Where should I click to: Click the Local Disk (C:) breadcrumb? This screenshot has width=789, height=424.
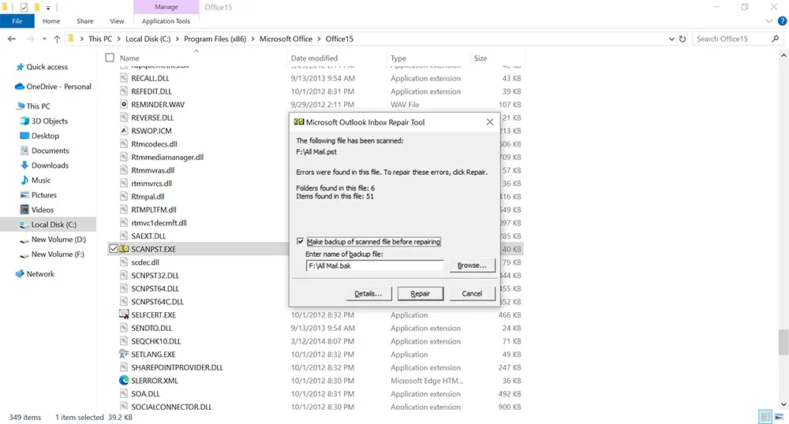148,39
